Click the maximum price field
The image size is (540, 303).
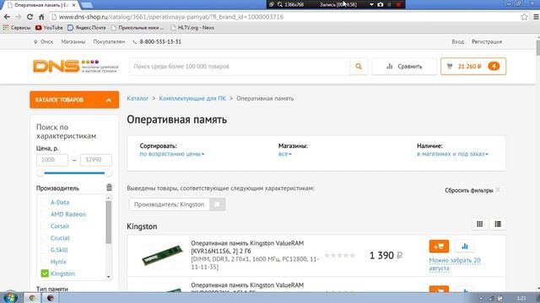point(95,160)
